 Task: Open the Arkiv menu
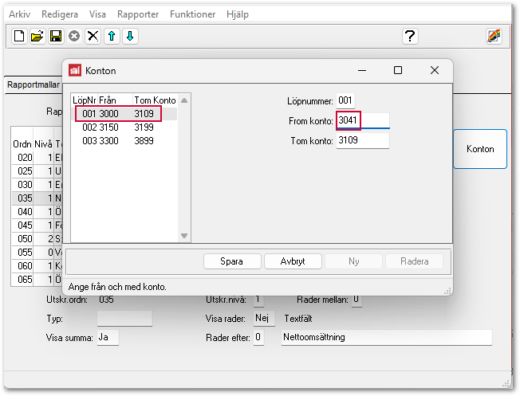tap(20, 14)
